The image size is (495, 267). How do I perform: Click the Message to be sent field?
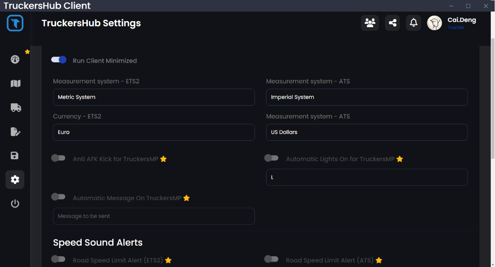point(153,216)
